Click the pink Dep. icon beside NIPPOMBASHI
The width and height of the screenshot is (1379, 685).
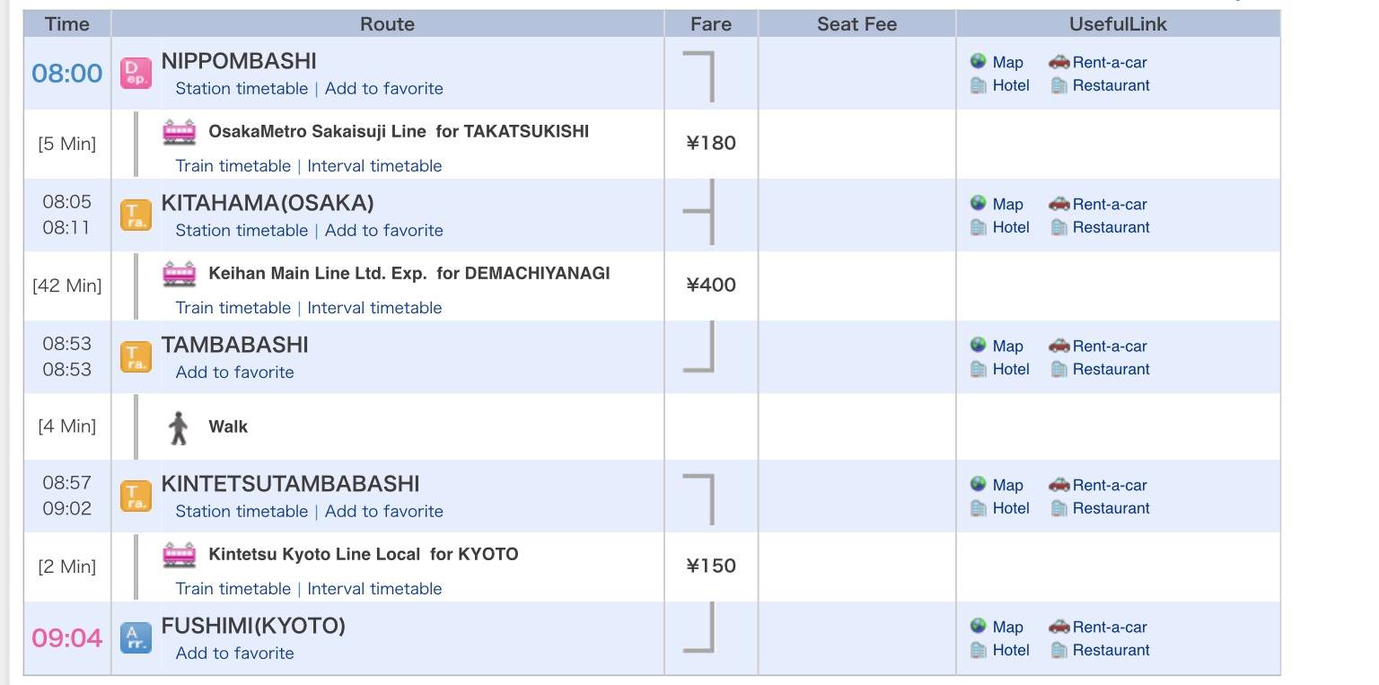tap(136, 74)
